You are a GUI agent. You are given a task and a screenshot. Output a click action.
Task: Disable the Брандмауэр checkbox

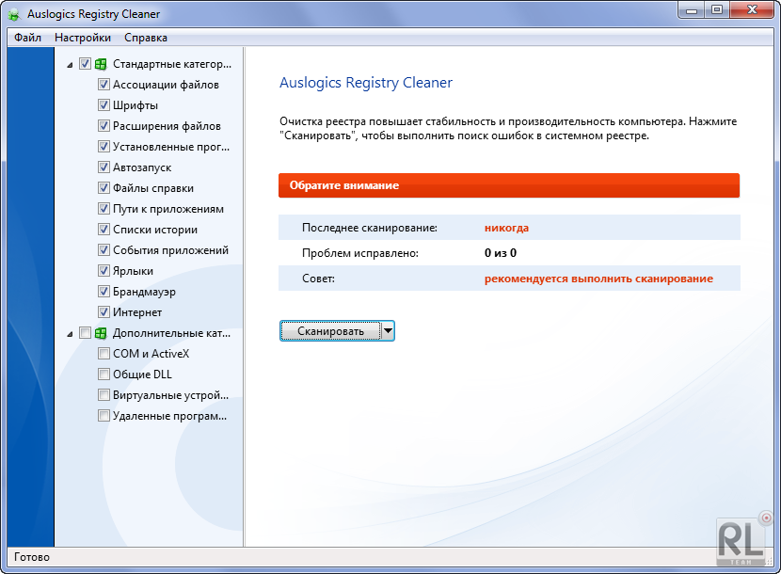click(104, 292)
